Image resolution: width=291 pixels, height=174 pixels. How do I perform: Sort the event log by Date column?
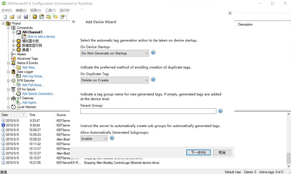(x=13, y=115)
